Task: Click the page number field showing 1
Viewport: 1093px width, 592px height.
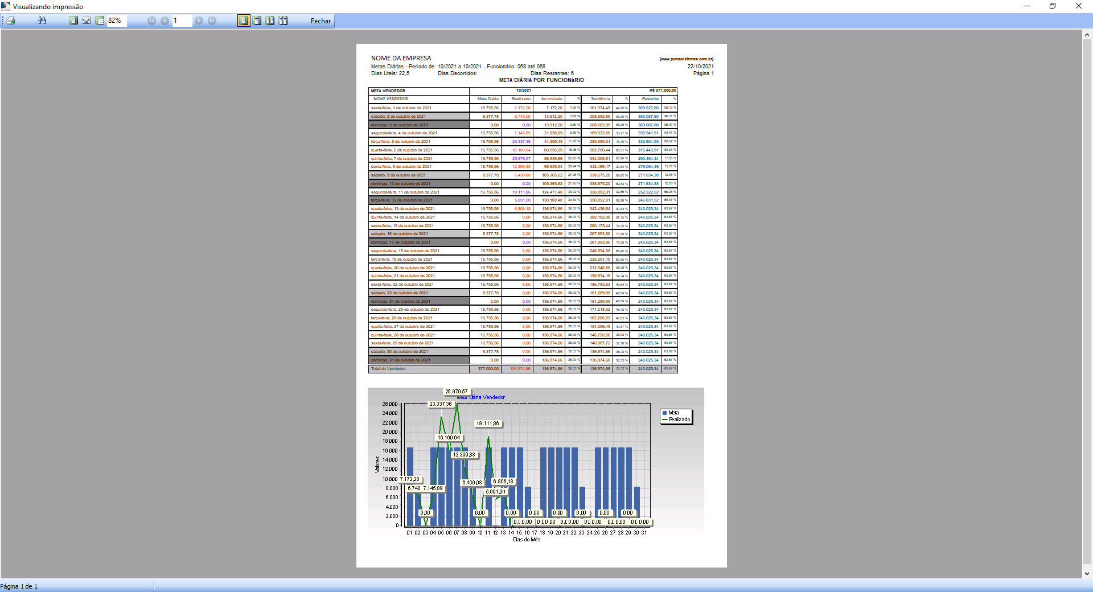Action: 182,20
